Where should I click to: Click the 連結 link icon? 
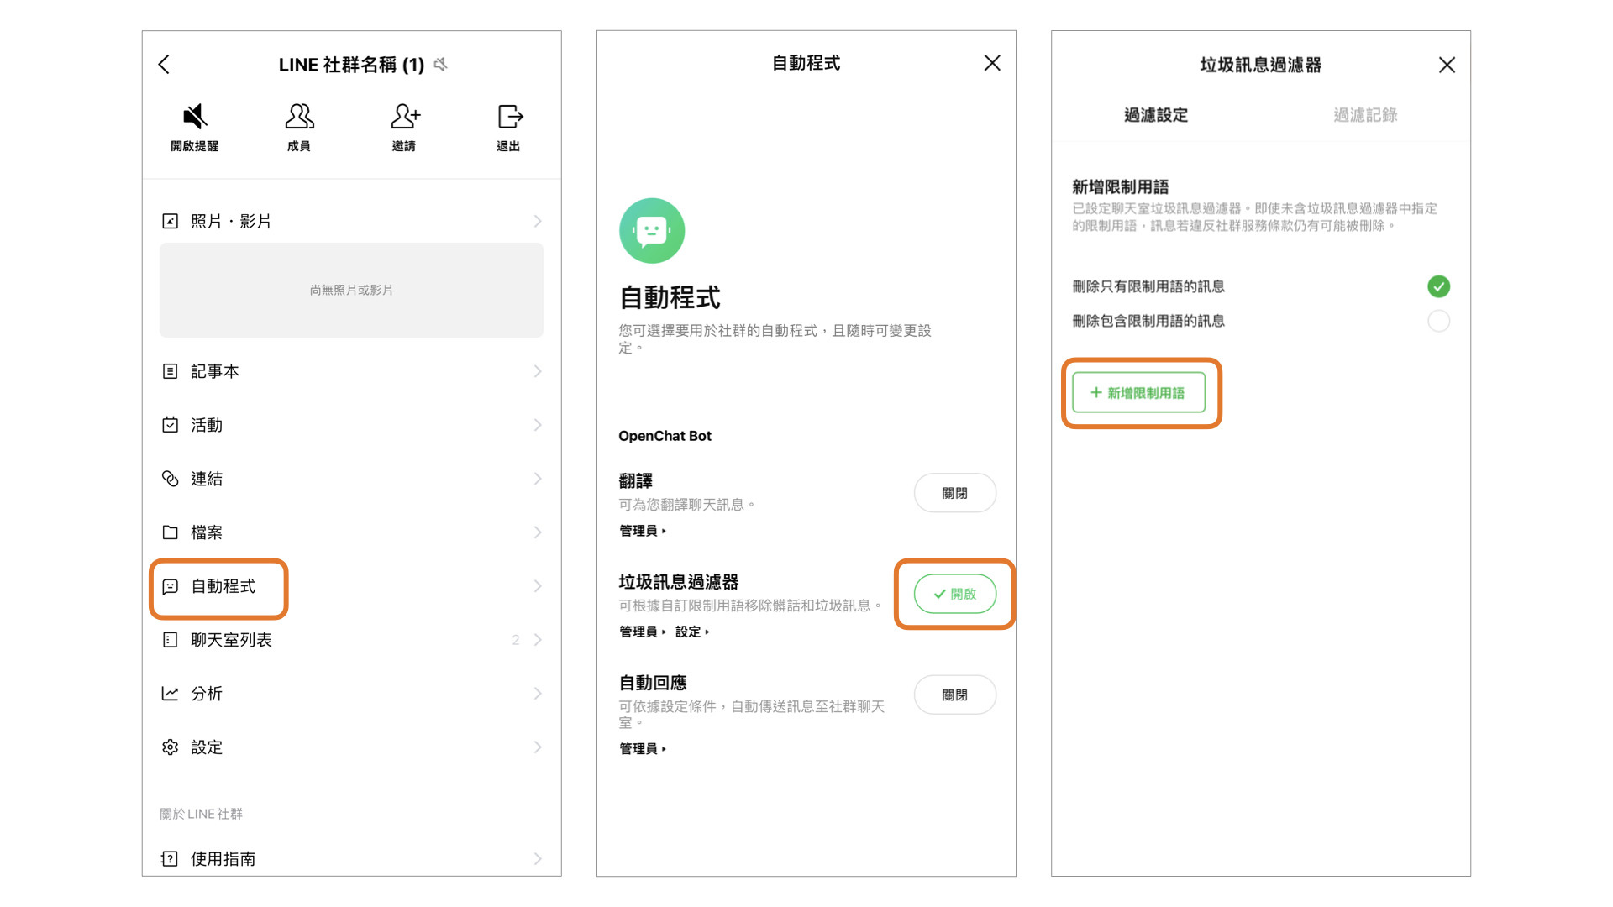170,479
